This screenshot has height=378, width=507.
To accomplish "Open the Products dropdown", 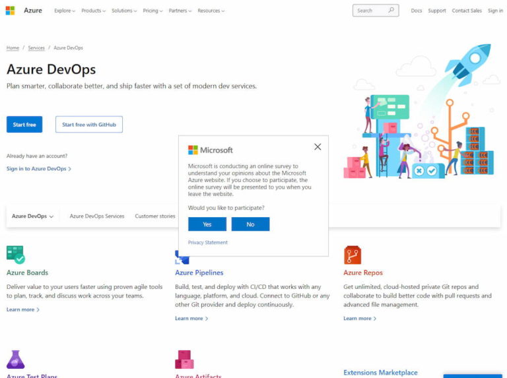I will point(94,11).
